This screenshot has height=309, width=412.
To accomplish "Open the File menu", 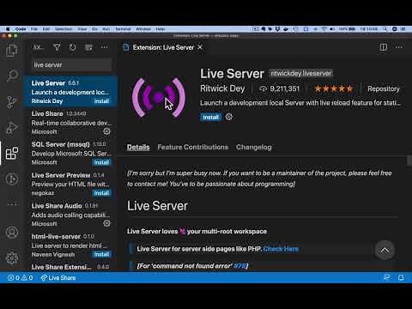I will tap(34, 29).
